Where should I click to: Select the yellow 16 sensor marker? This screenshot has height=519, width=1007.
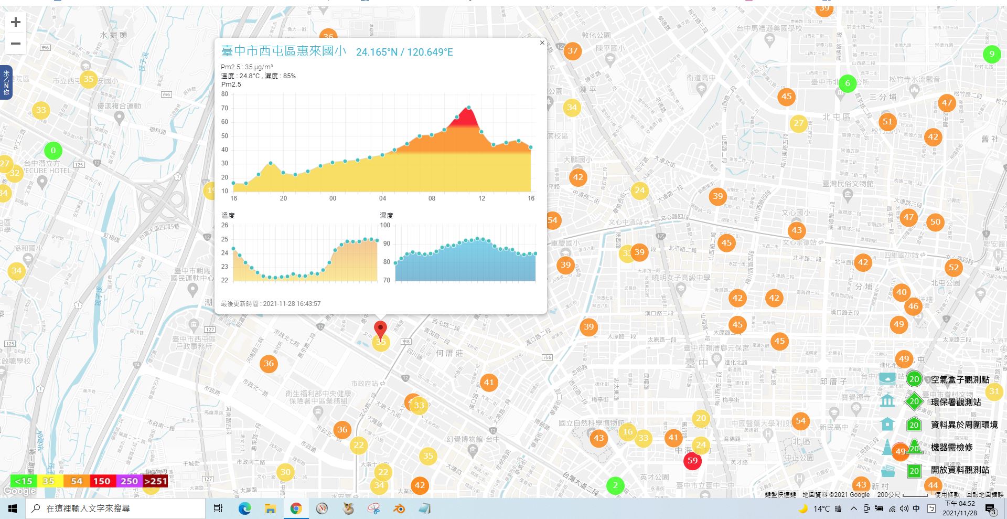(627, 432)
